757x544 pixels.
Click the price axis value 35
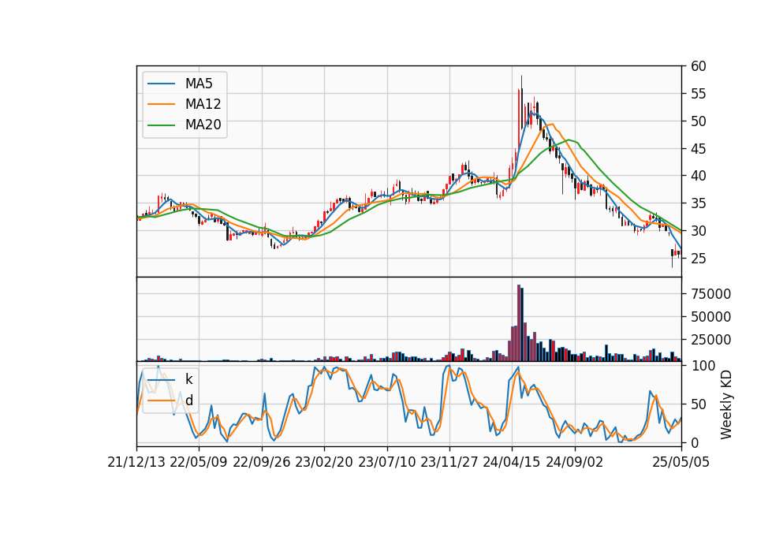pyautogui.click(x=698, y=203)
